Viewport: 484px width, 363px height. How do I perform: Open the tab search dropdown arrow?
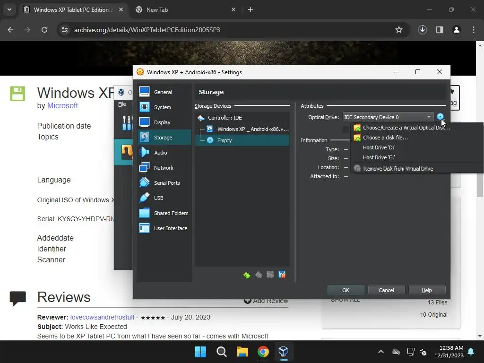click(9, 9)
